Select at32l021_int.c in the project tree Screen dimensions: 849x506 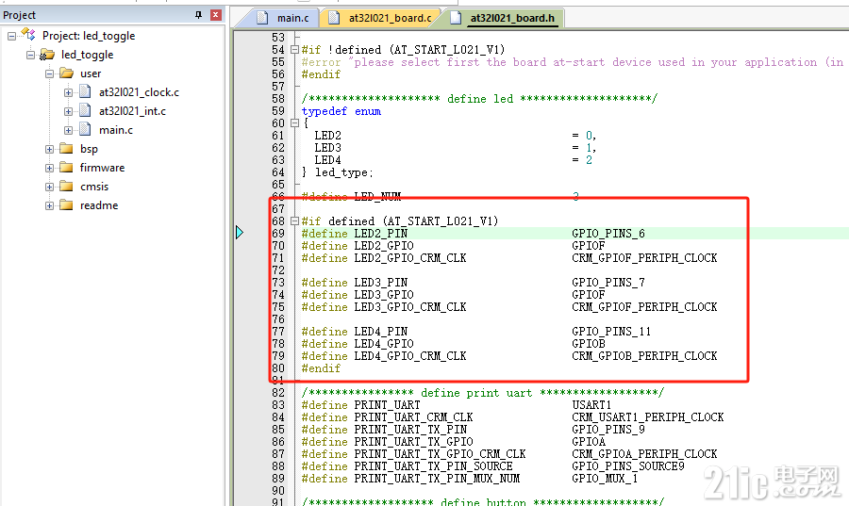132,111
